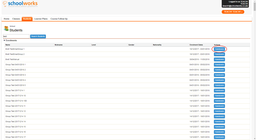Open the Learner Plans tab
The width and height of the screenshot is (256, 140).
tap(41, 19)
